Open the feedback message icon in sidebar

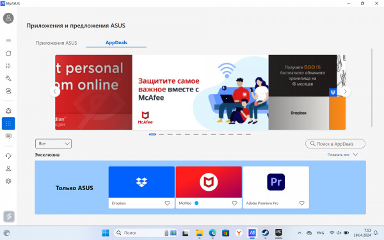(8, 136)
